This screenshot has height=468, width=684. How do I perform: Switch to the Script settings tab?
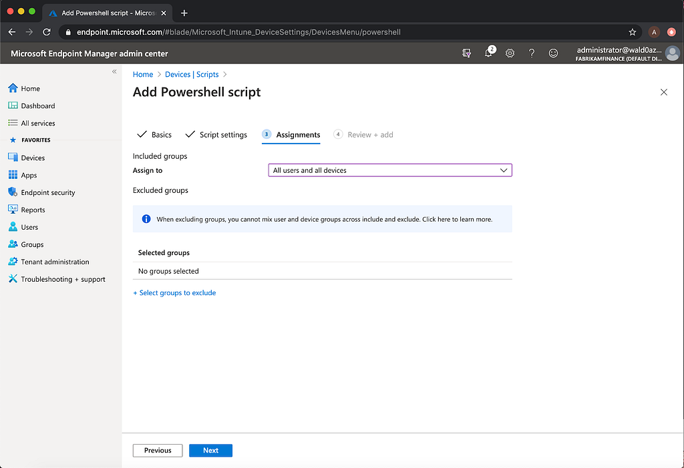(x=223, y=135)
